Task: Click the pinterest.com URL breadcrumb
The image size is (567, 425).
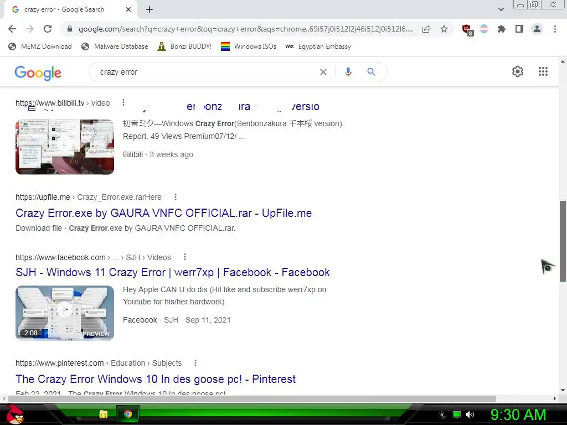Action: 99,363
